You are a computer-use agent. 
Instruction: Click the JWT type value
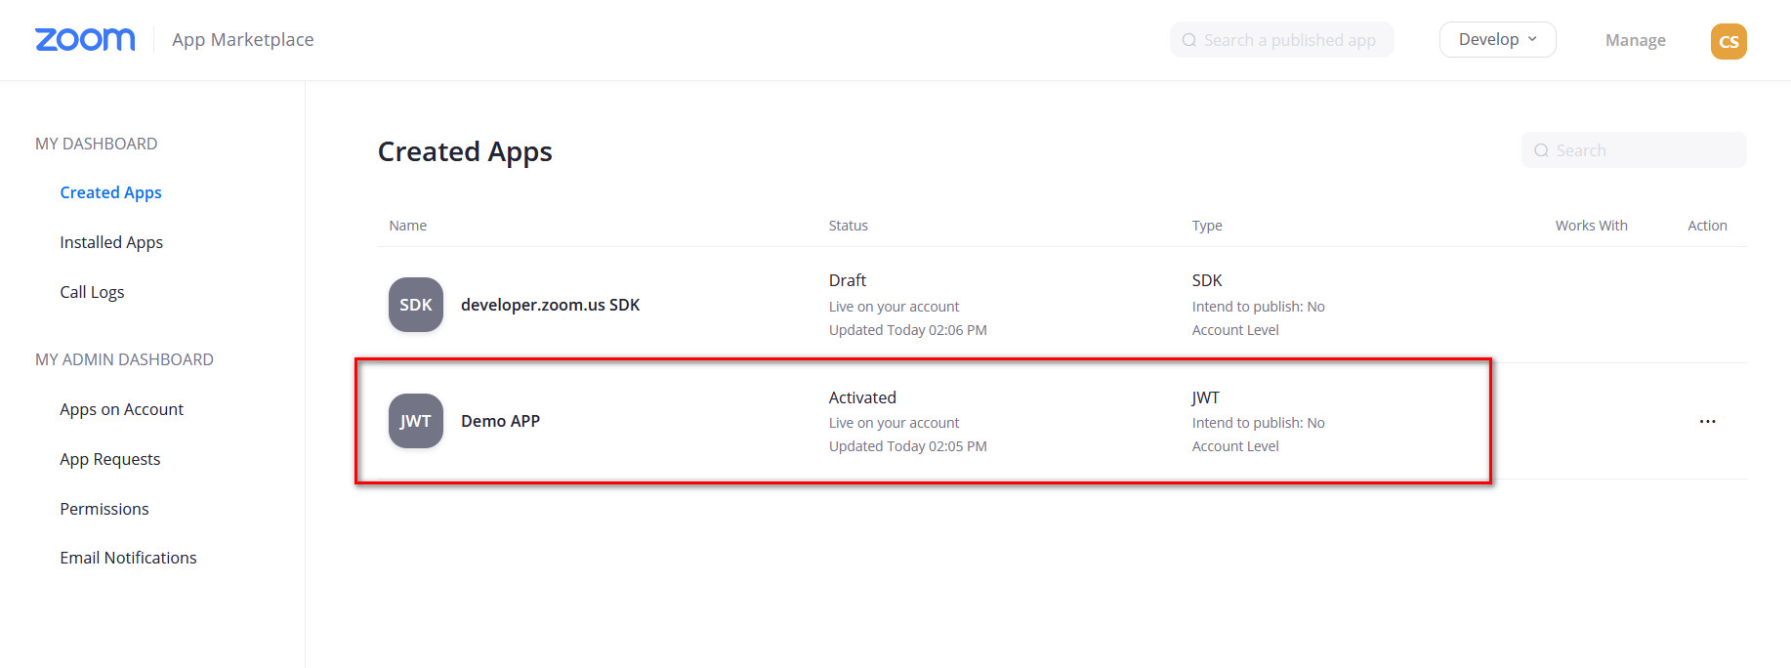[1205, 397]
